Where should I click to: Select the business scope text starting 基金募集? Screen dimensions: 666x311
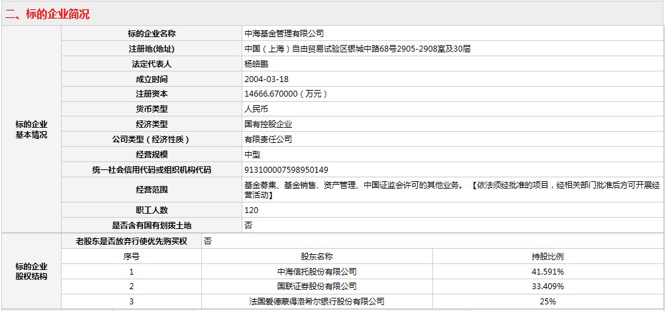pyautogui.click(x=452, y=190)
